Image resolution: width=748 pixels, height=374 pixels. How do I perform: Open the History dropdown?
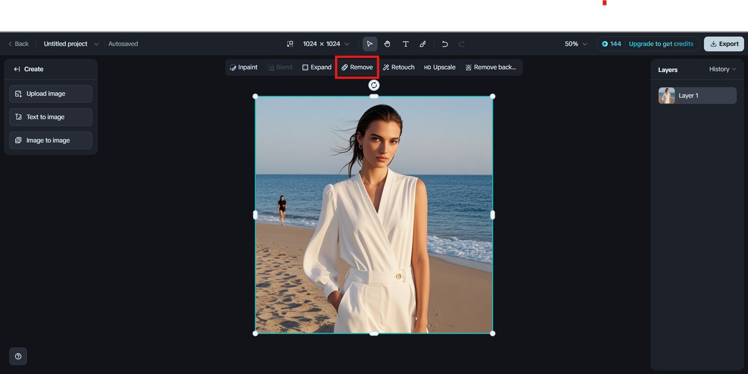click(723, 70)
